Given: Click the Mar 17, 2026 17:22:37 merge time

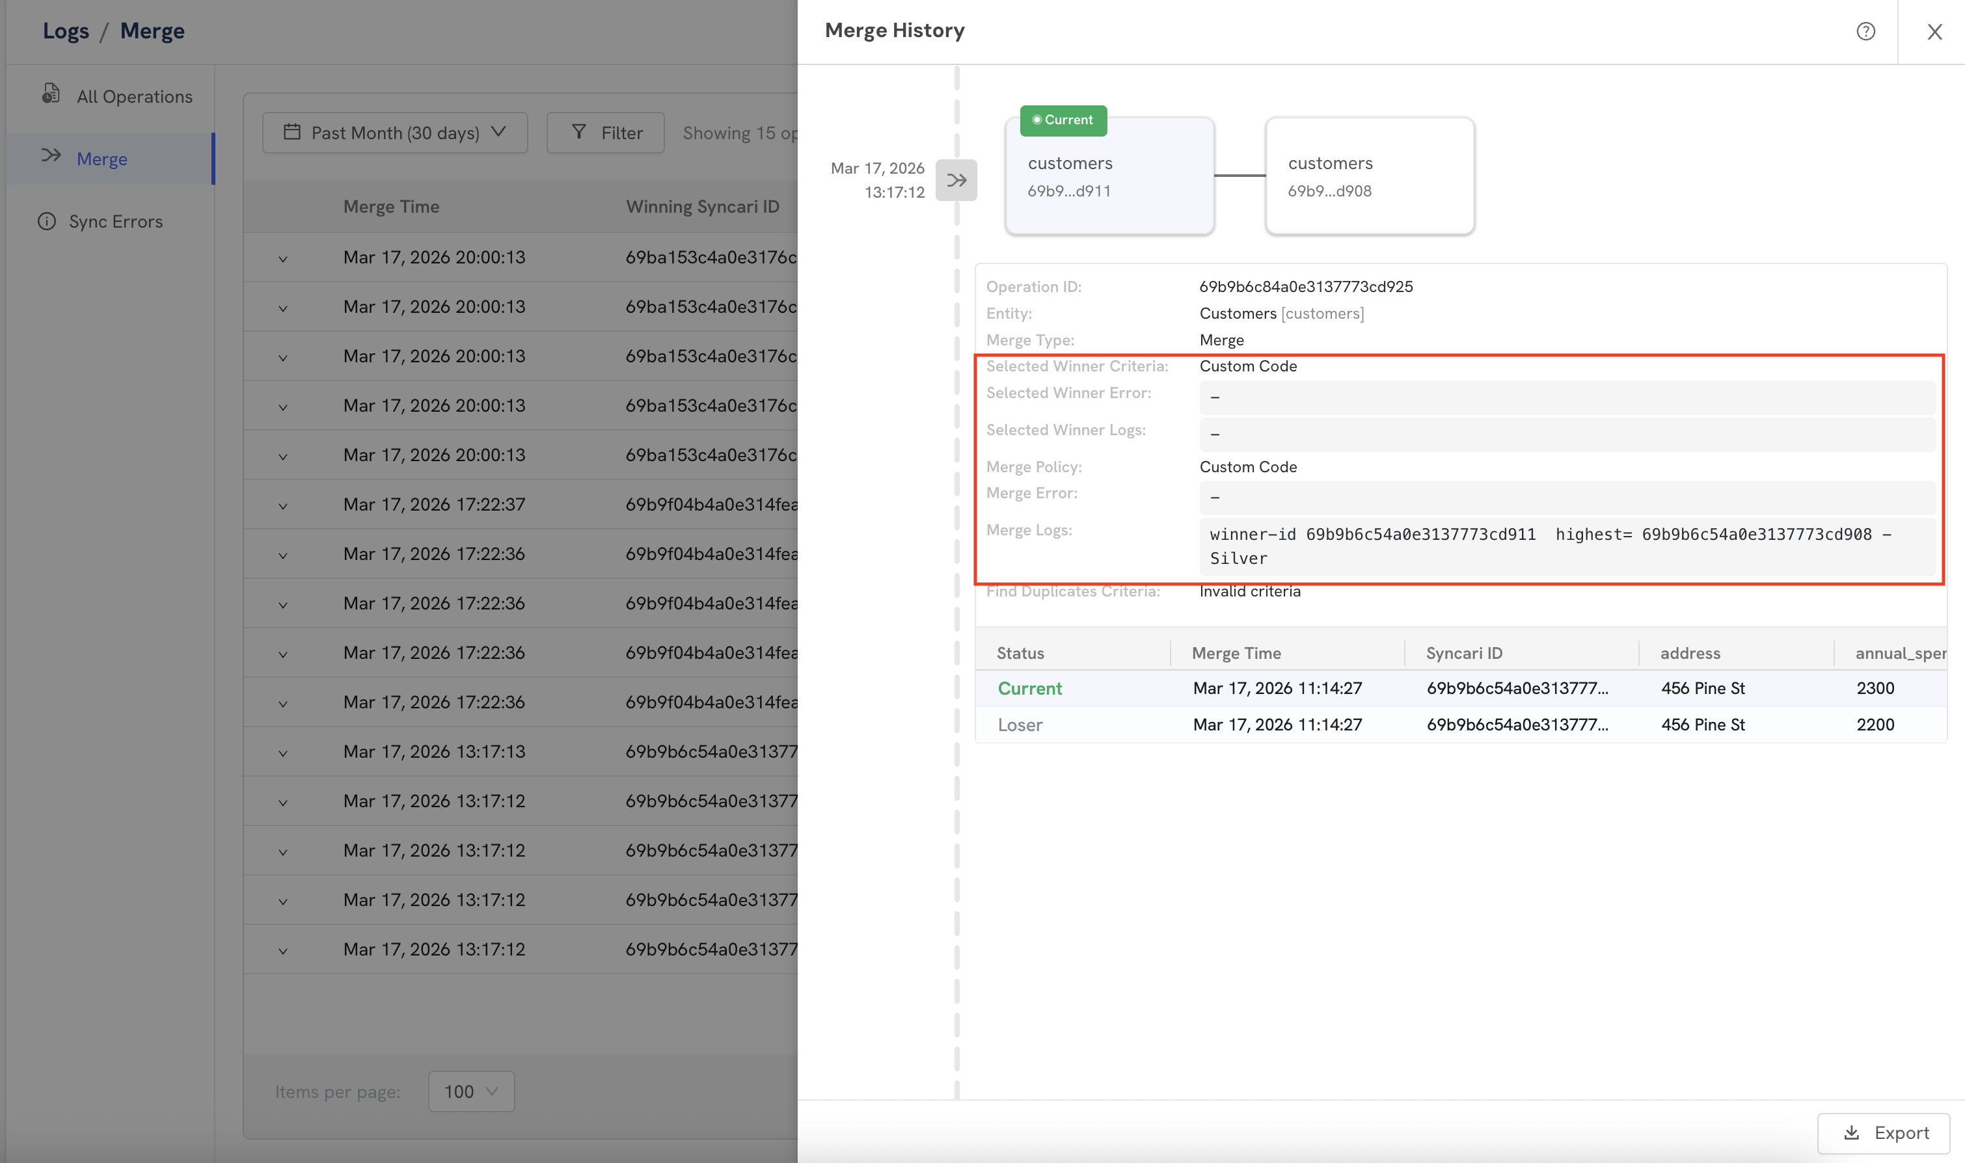Looking at the screenshot, I should (434, 504).
